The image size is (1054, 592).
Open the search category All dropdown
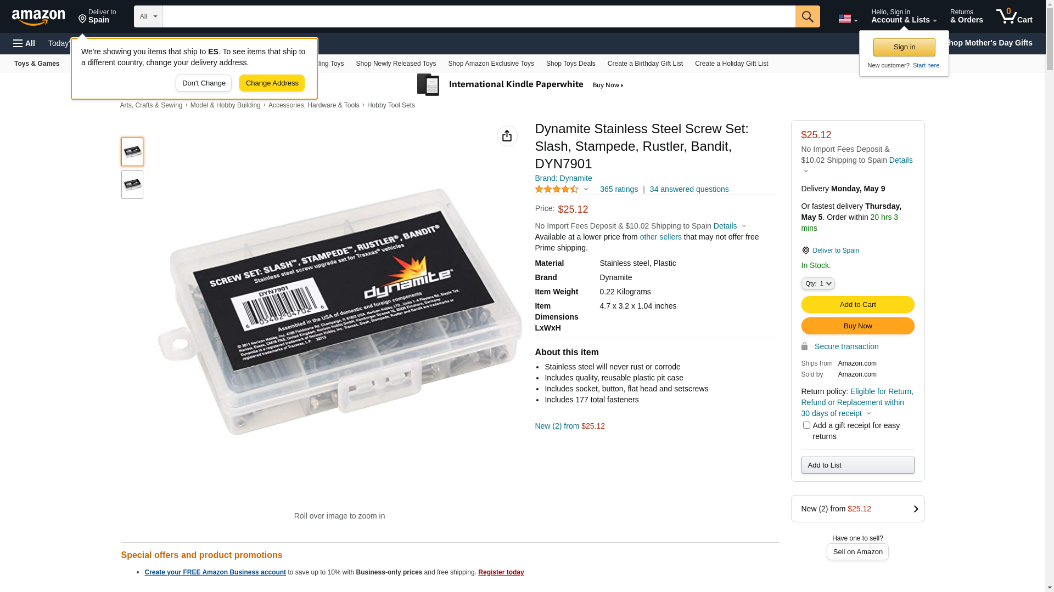tap(148, 16)
